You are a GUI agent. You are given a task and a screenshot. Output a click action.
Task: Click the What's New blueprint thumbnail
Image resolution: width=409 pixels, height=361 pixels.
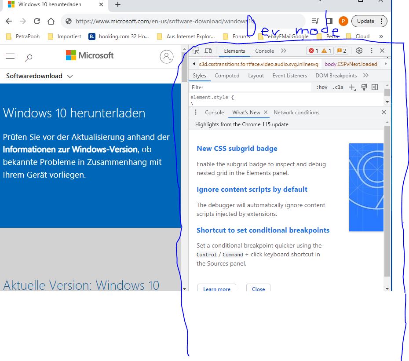tap(366, 187)
